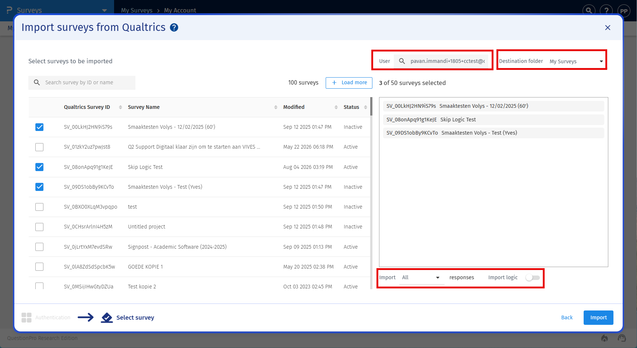The image size is (637, 348).
Task: Click the Back link
Action: point(567,317)
